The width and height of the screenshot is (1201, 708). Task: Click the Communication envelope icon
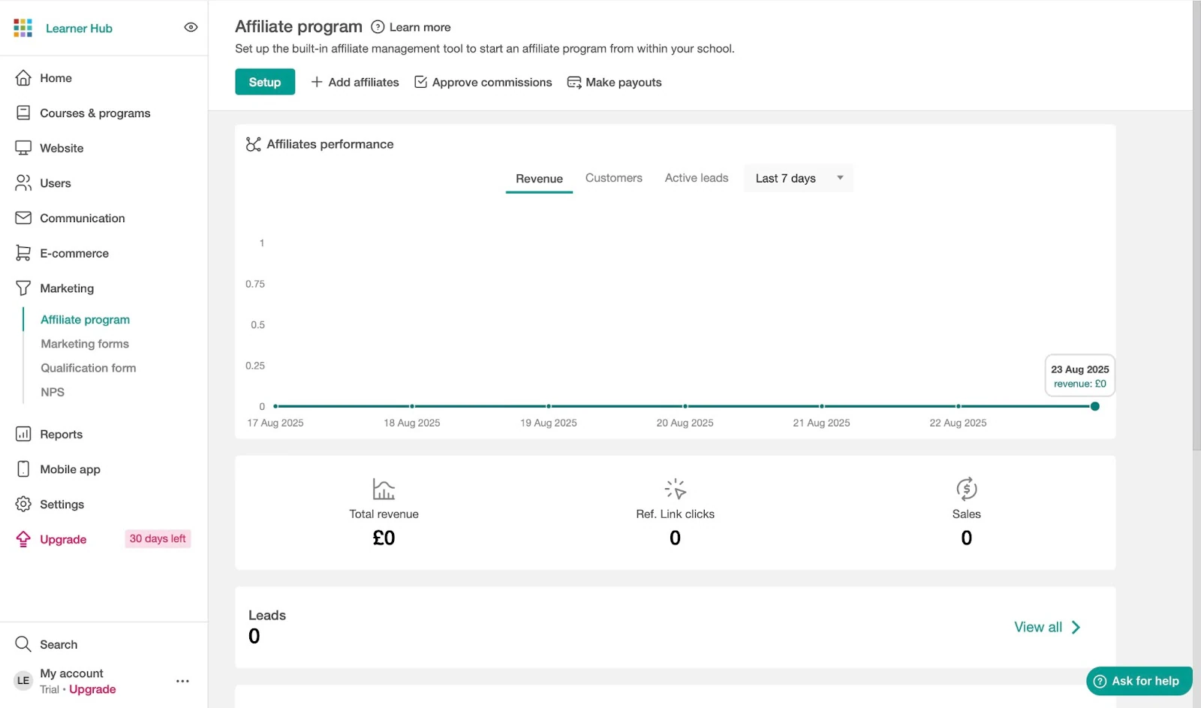(23, 218)
